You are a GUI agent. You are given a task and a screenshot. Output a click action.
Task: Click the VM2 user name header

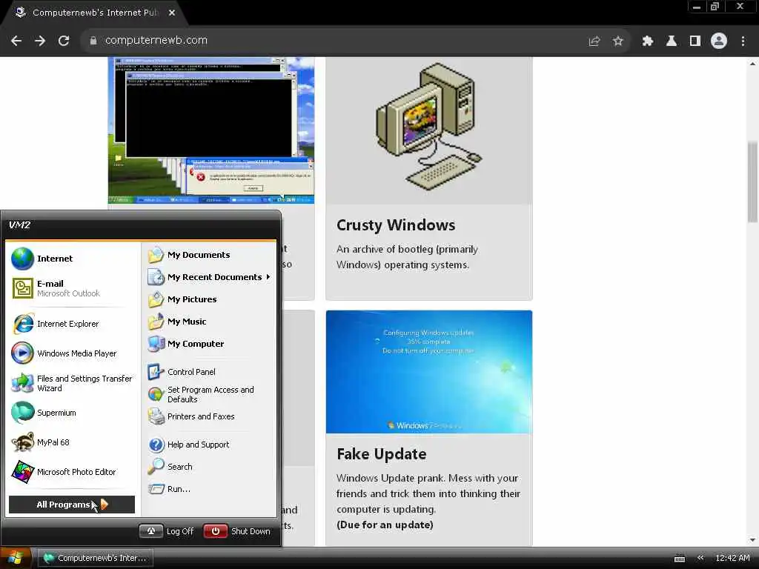[19, 225]
